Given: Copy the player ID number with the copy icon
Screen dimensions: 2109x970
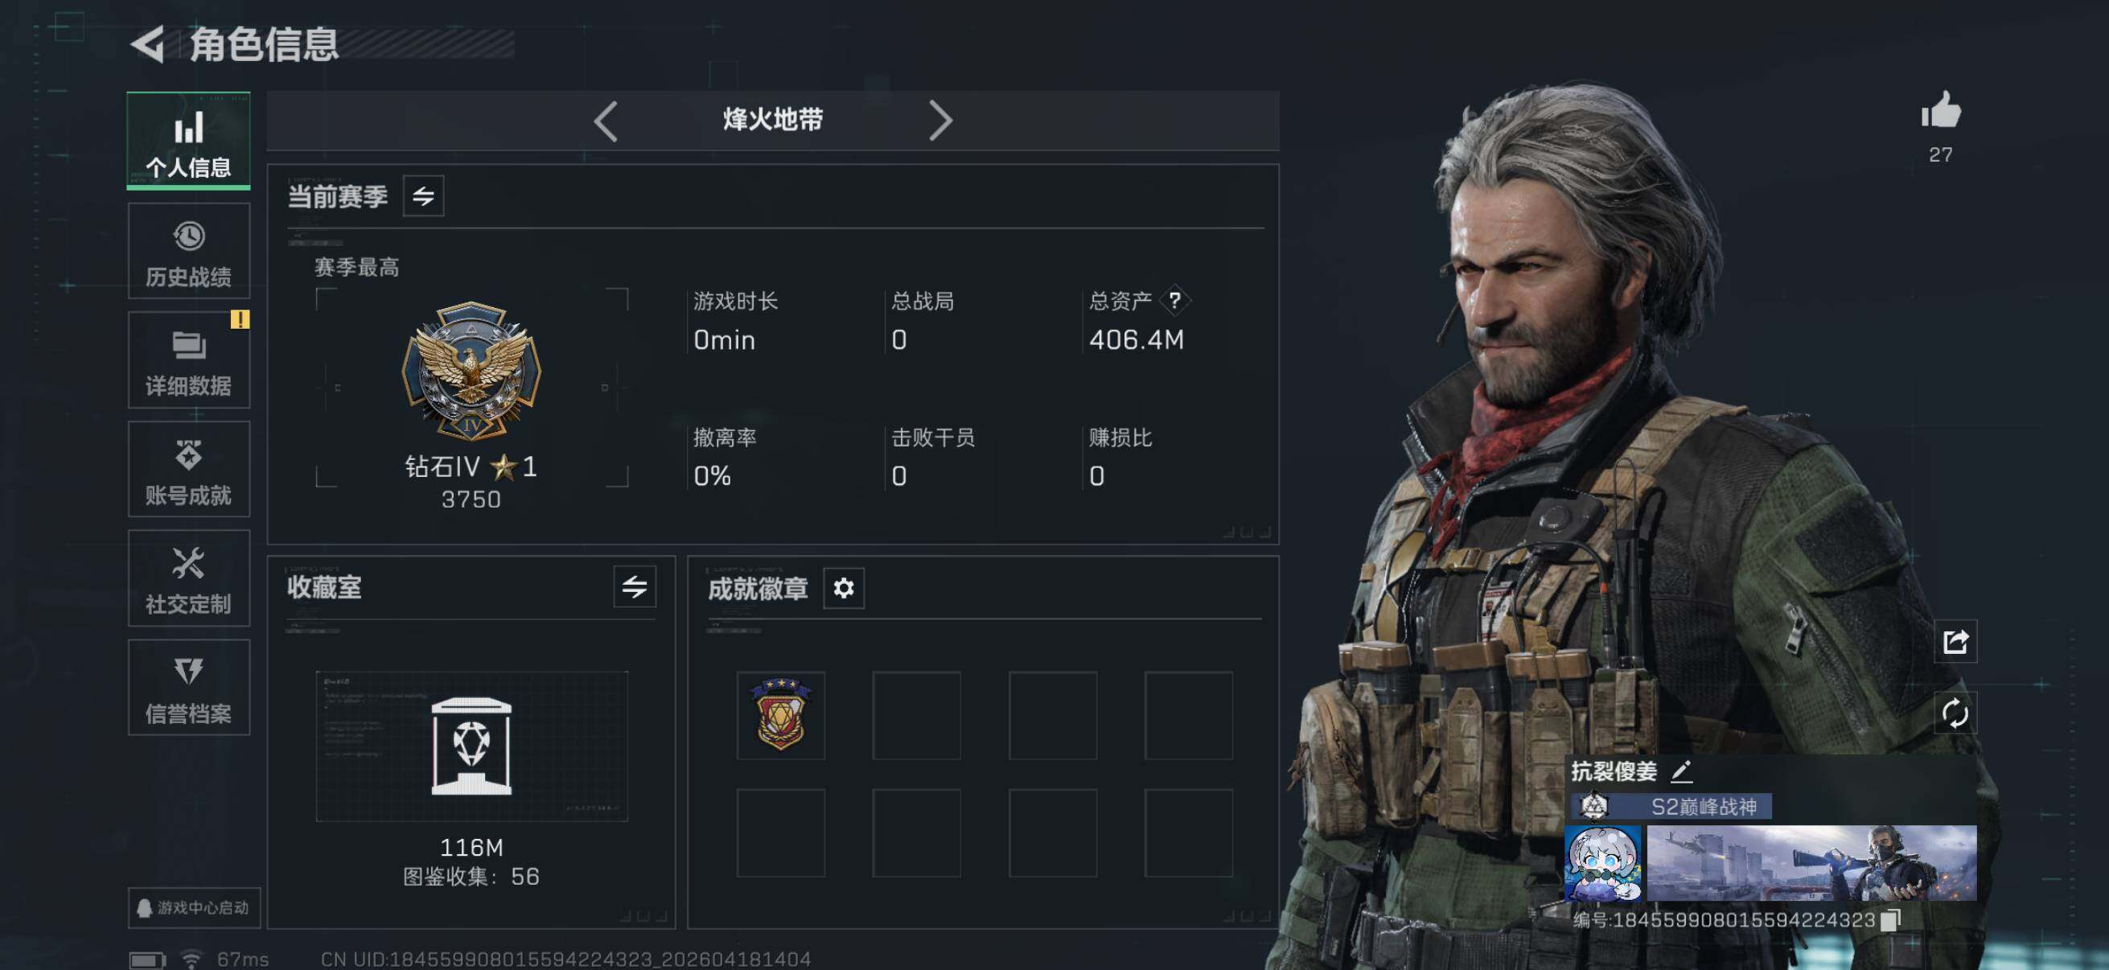Looking at the screenshot, I should 1889,920.
